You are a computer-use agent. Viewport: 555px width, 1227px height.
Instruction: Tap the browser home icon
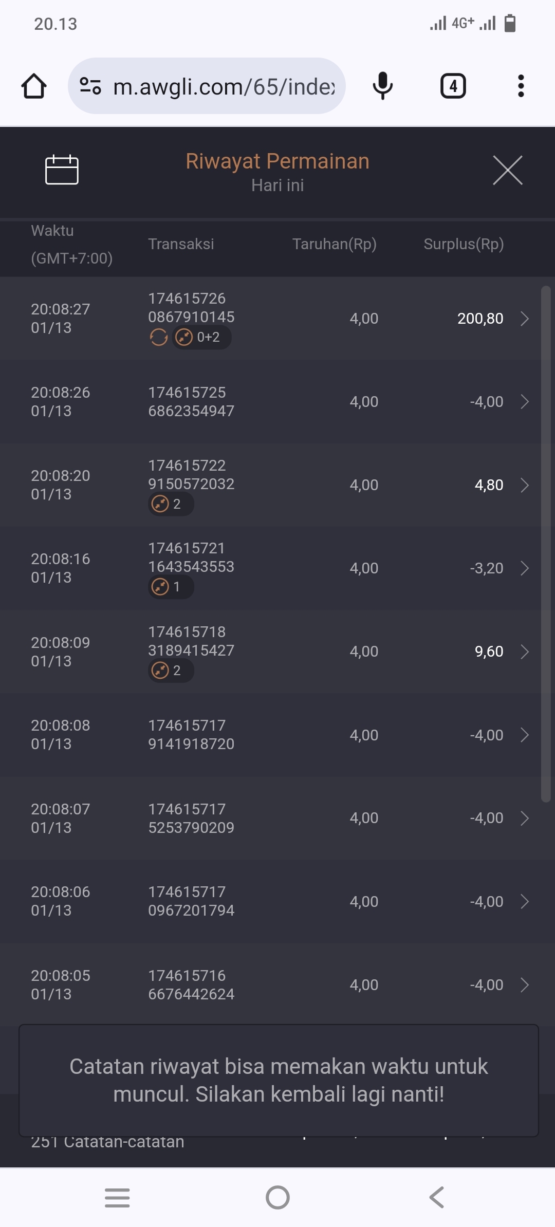coord(34,86)
